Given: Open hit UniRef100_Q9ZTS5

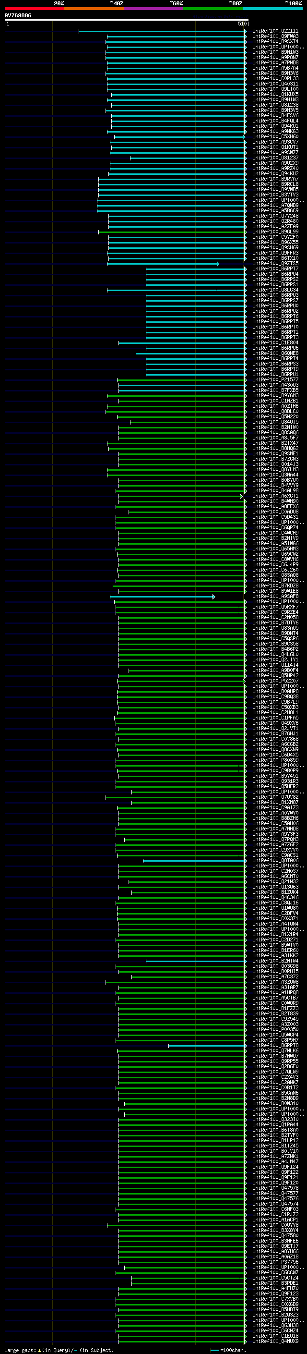Looking at the screenshot, I should click(x=275, y=263).
